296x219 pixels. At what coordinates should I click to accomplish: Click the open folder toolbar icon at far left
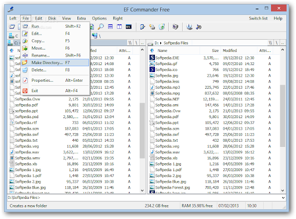(12, 27)
